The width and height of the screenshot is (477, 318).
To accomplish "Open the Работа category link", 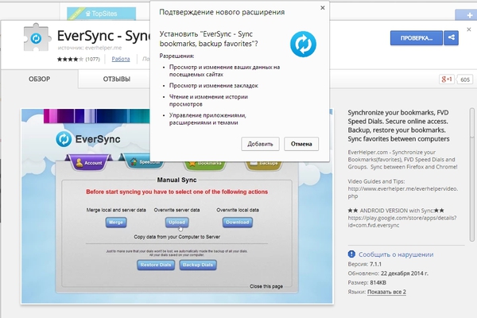I will 121,60.
